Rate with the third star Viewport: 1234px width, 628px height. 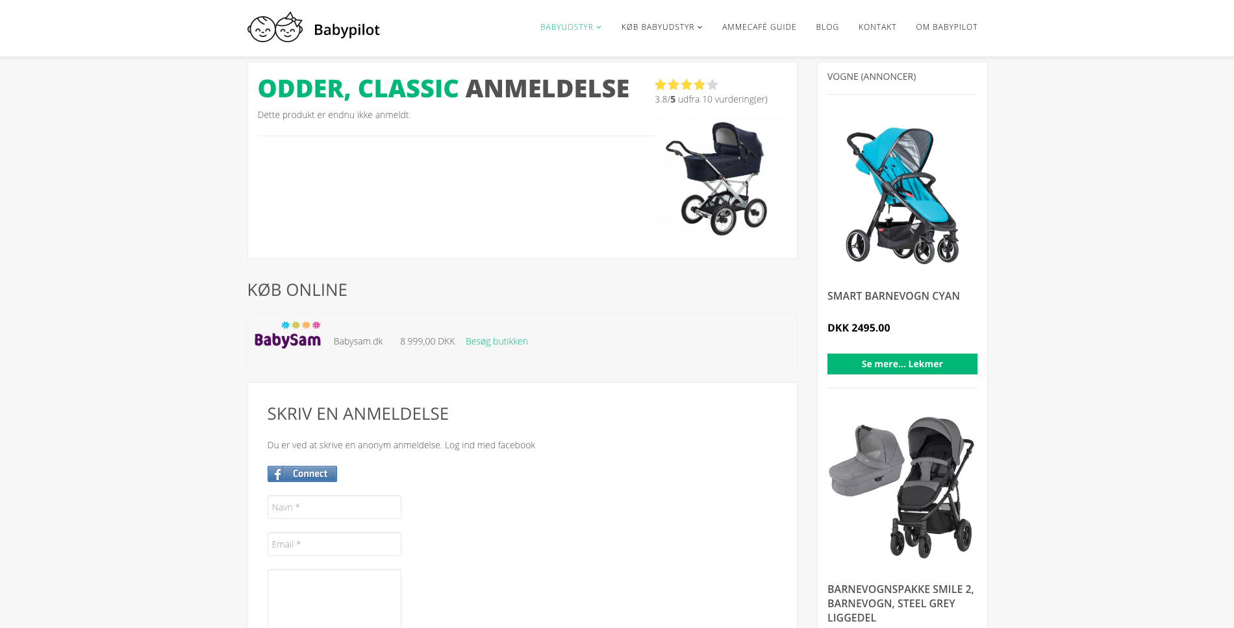[x=686, y=84]
